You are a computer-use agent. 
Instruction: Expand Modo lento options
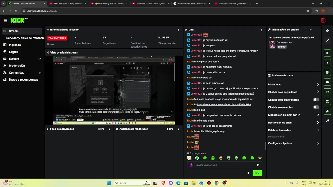tap(318, 84)
